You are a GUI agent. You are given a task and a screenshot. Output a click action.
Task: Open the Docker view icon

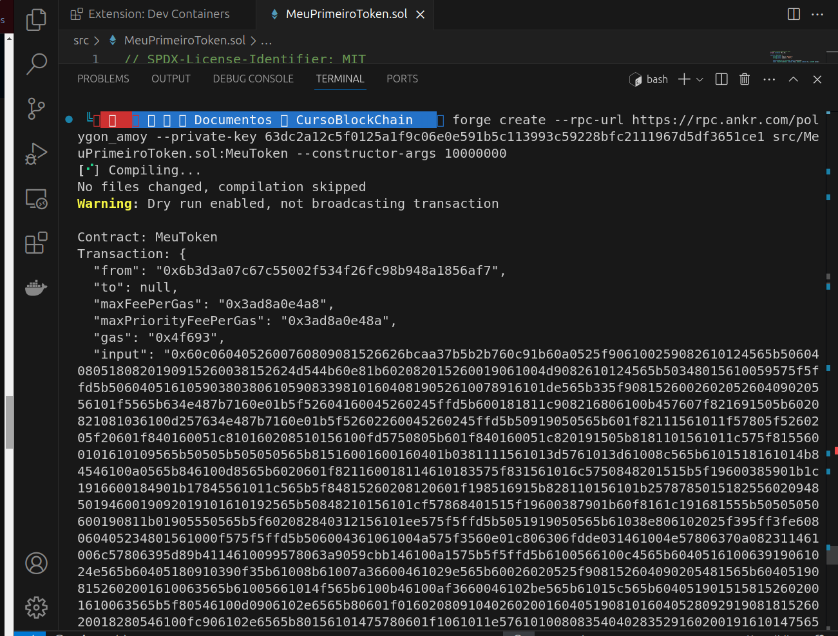coord(36,288)
